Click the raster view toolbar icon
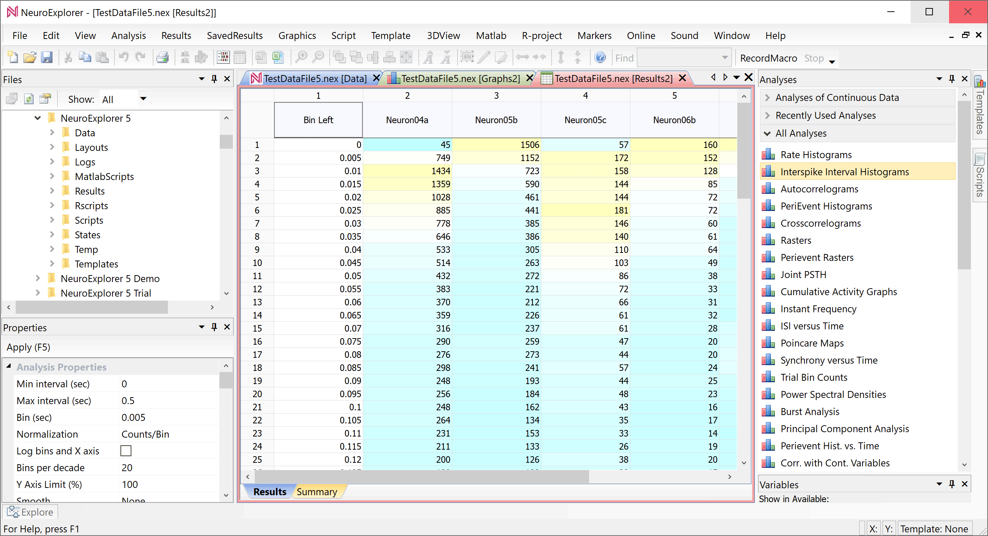Image resolution: width=988 pixels, height=536 pixels. [223, 58]
